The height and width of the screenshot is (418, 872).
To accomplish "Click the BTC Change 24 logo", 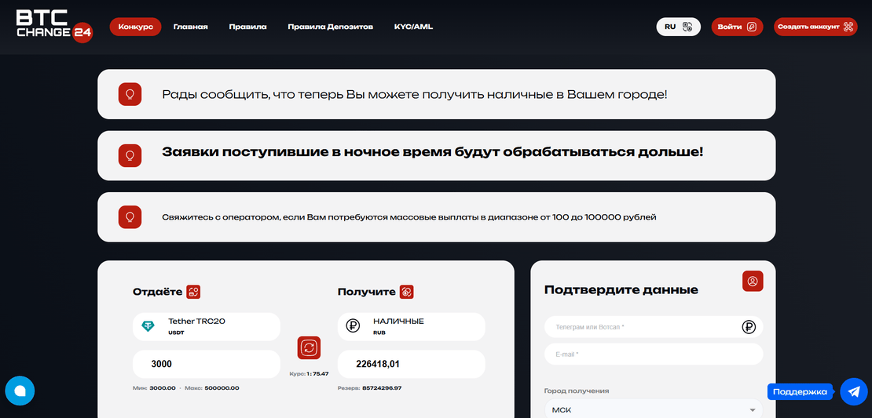I will (x=53, y=26).
